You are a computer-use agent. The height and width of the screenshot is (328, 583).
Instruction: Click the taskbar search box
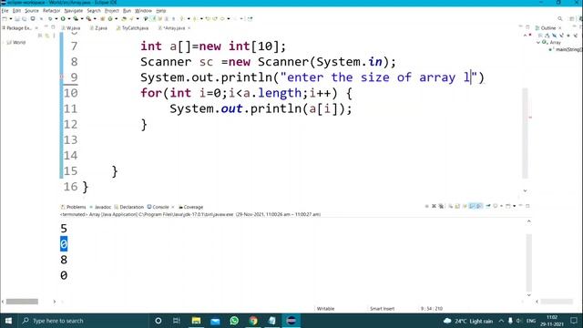(x=83, y=321)
